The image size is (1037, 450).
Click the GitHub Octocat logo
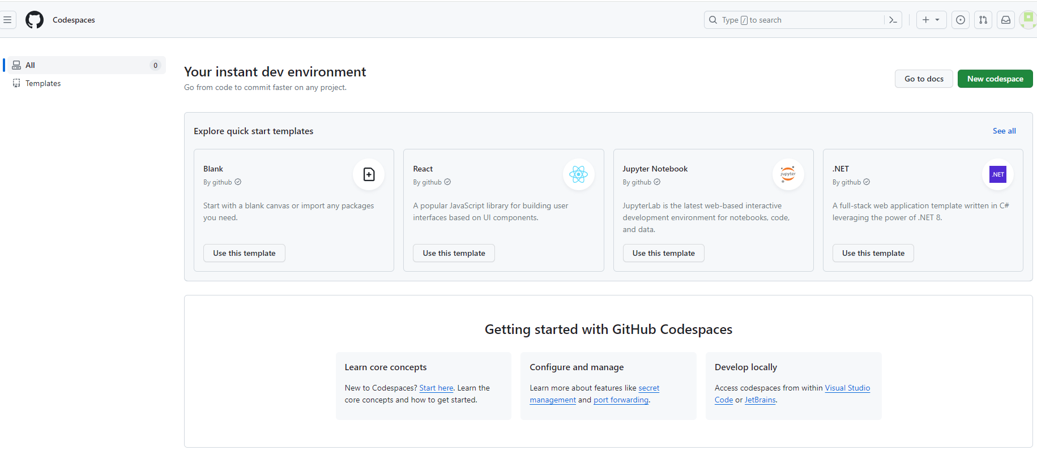[35, 20]
